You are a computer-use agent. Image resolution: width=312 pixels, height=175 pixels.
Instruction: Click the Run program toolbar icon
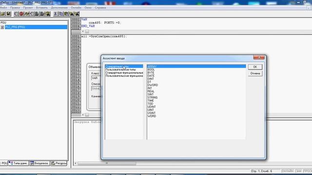(x=16, y=14)
